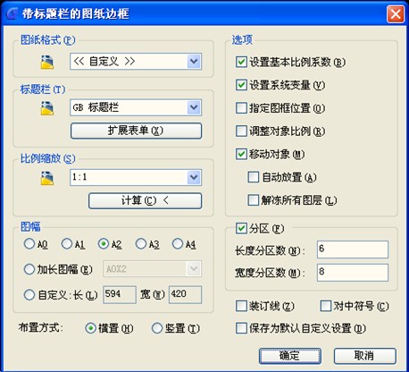Image resolution: width=409 pixels, height=372 pixels.
Task: Click the 宽度分区数(M) input field
Action: [353, 273]
